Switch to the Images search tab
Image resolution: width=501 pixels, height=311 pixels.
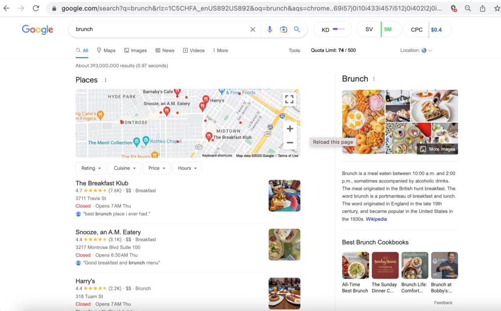coord(136,50)
